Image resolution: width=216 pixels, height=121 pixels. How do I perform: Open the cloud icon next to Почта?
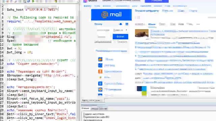(121, 24)
